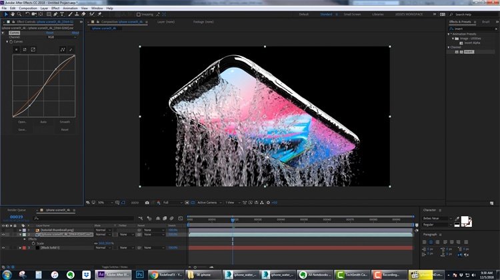
Task: Open the Effect menu
Action: tap(55, 8)
